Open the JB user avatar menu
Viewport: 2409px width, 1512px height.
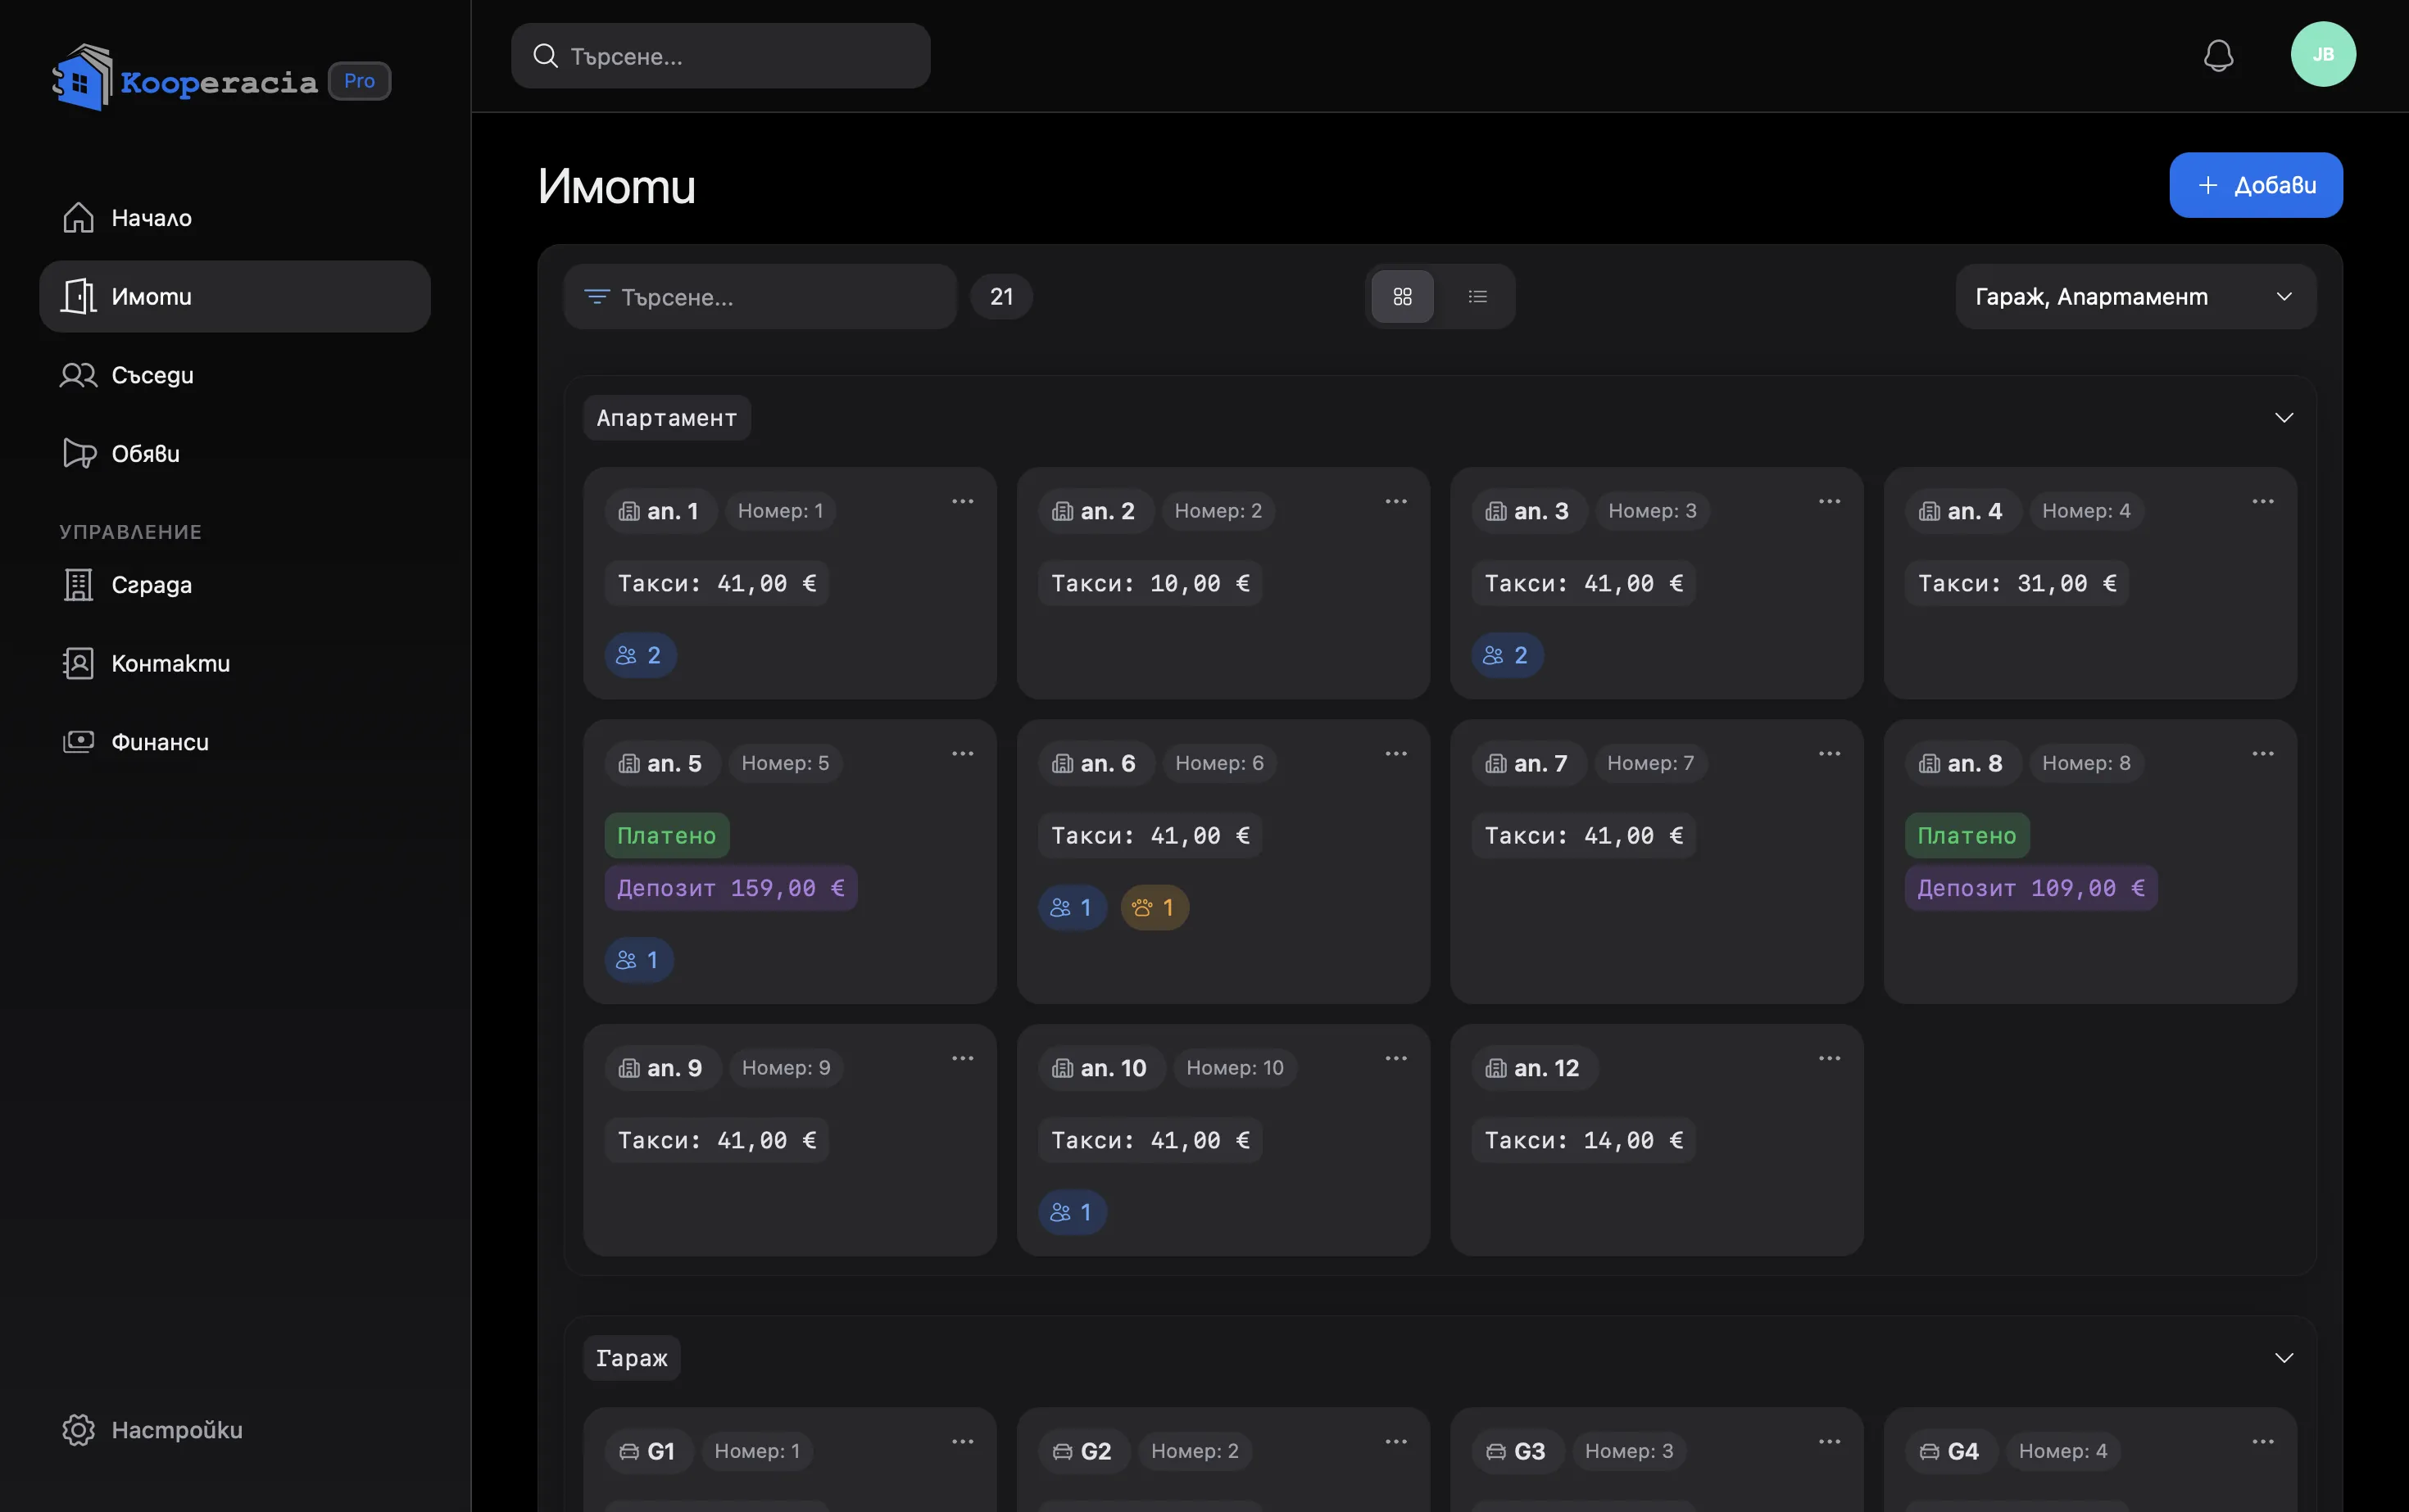2323,54
